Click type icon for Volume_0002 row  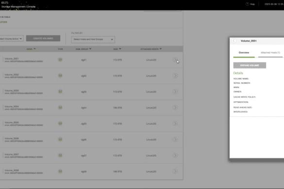coord(60,76)
